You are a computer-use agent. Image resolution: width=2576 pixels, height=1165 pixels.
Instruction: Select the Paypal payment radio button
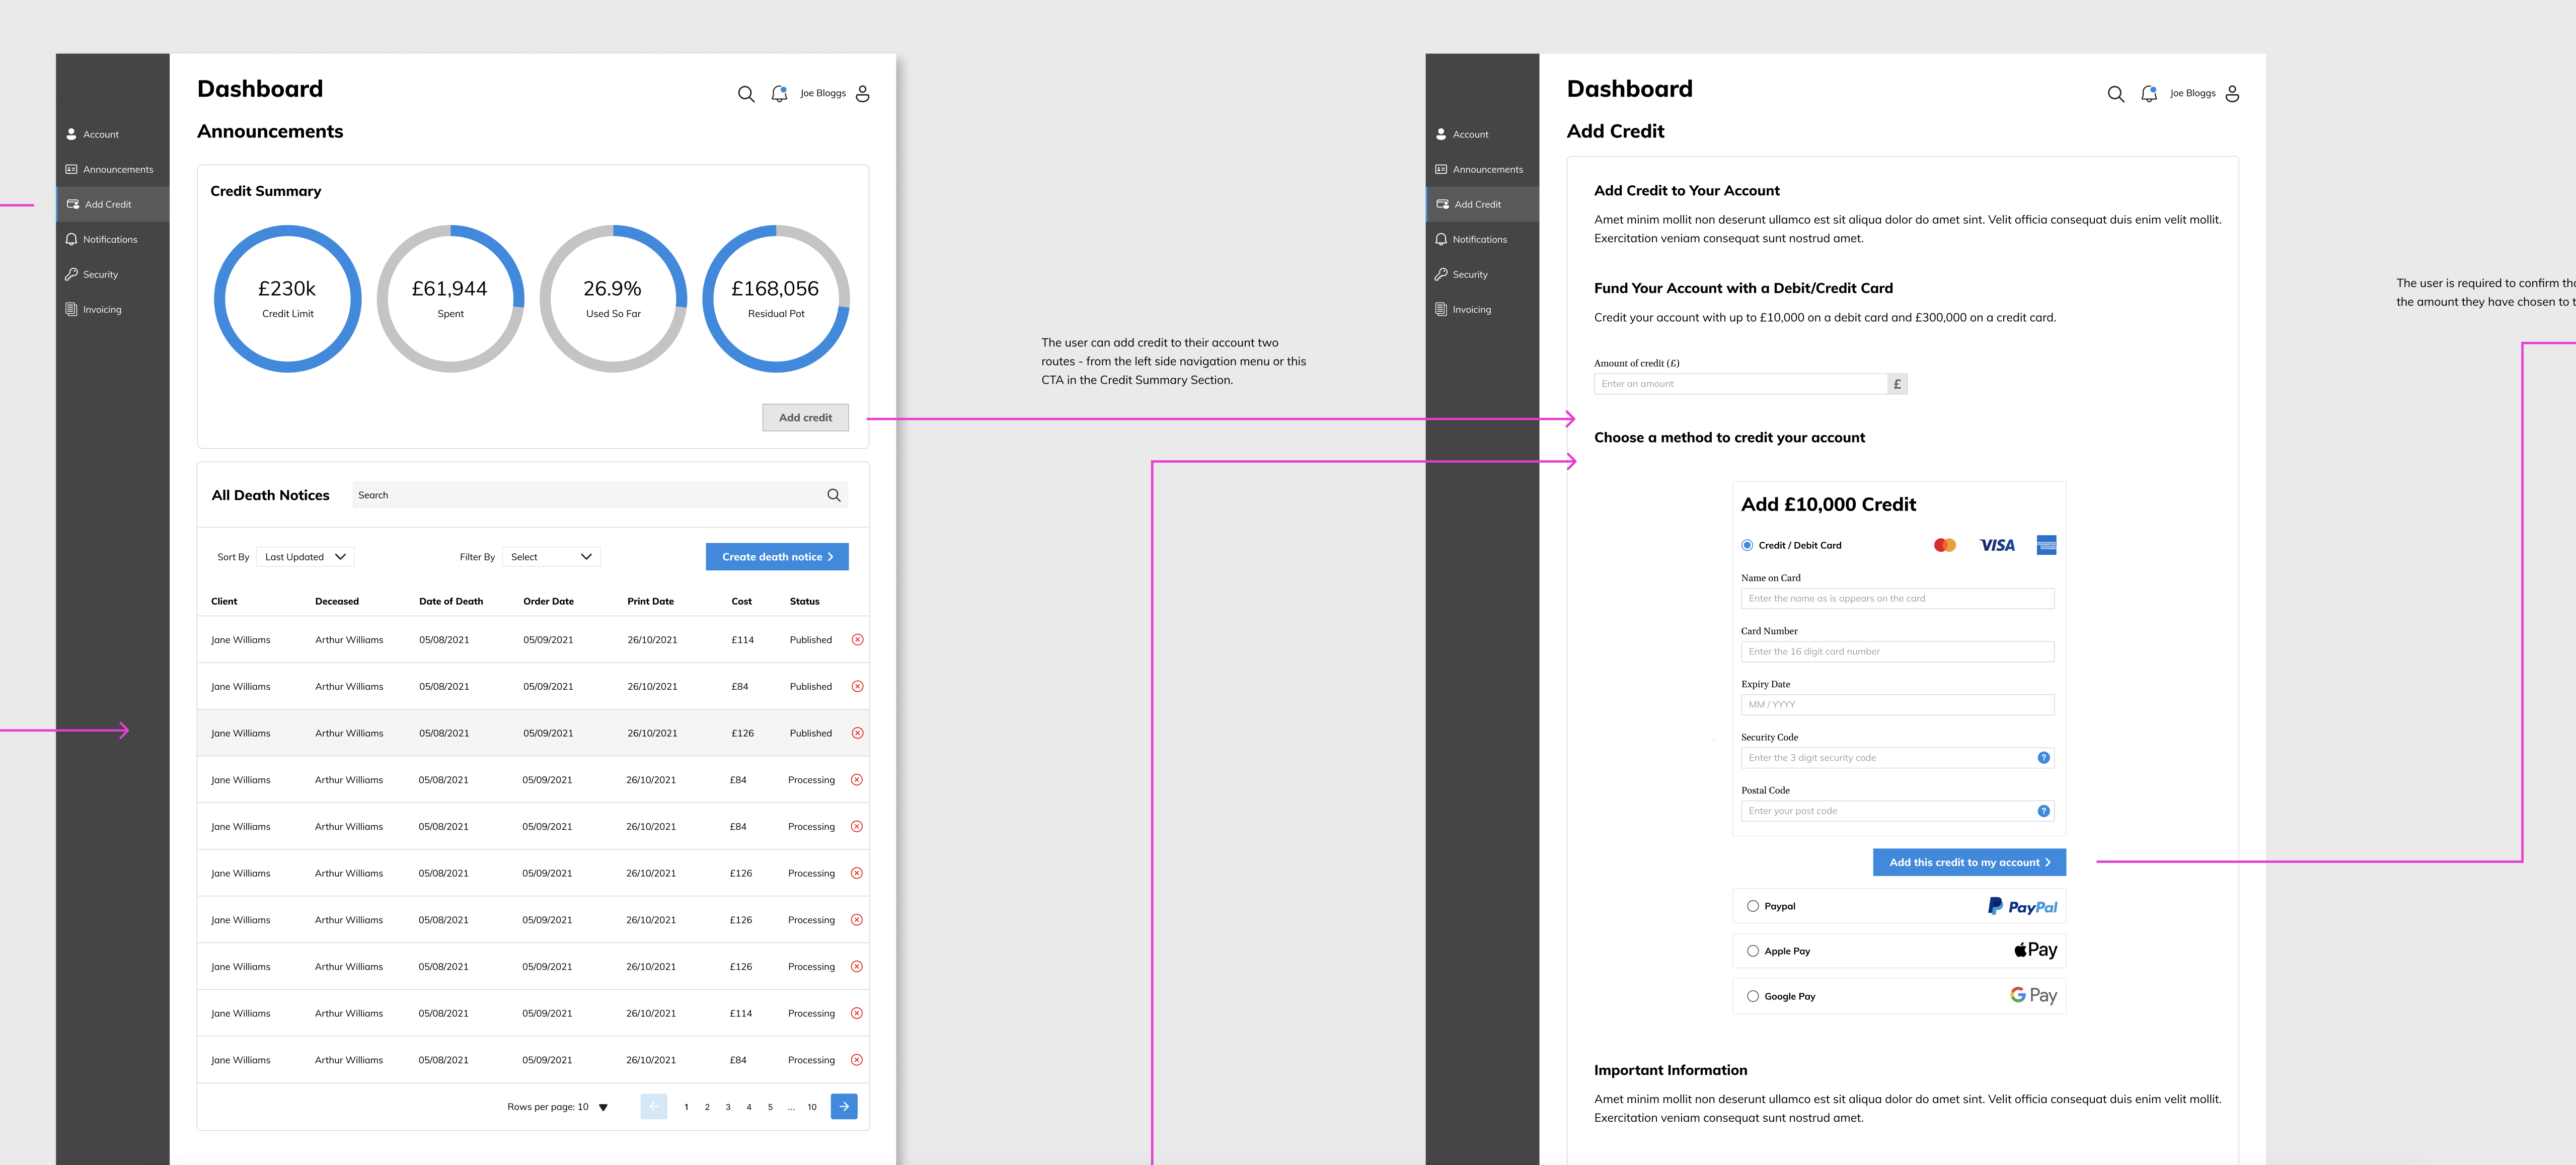[x=1753, y=906]
